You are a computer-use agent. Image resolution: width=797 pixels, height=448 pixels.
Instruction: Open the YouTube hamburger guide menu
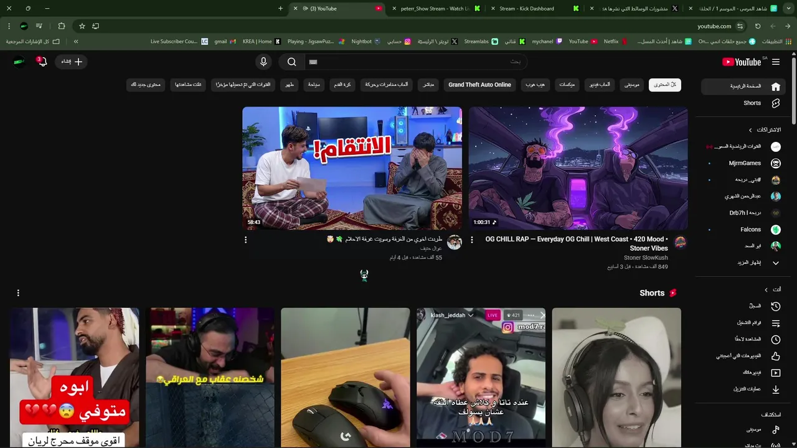775,62
